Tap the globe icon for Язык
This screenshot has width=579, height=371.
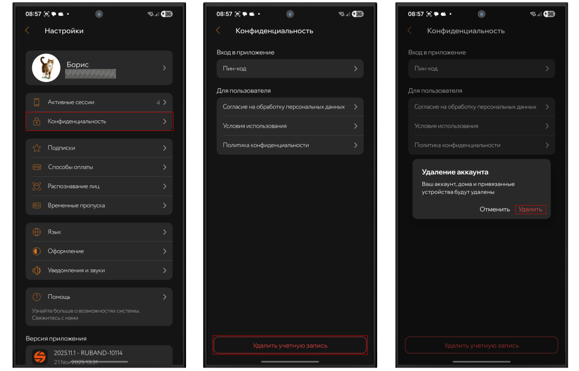(37, 232)
